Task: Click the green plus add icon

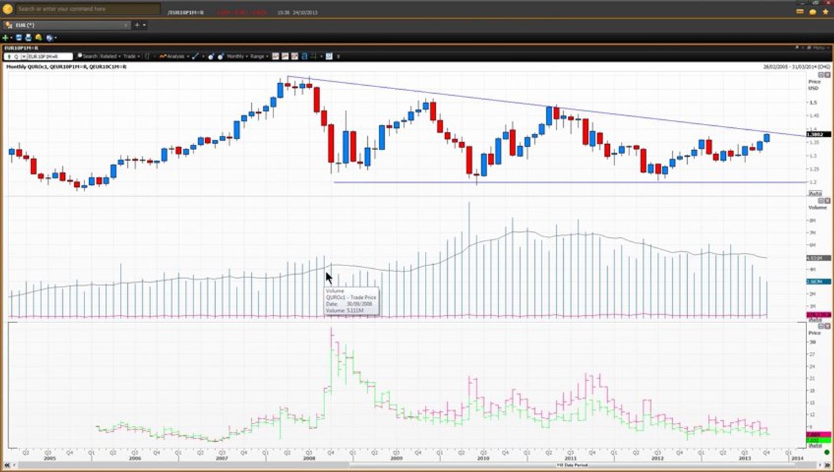Action: click(x=6, y=37)
